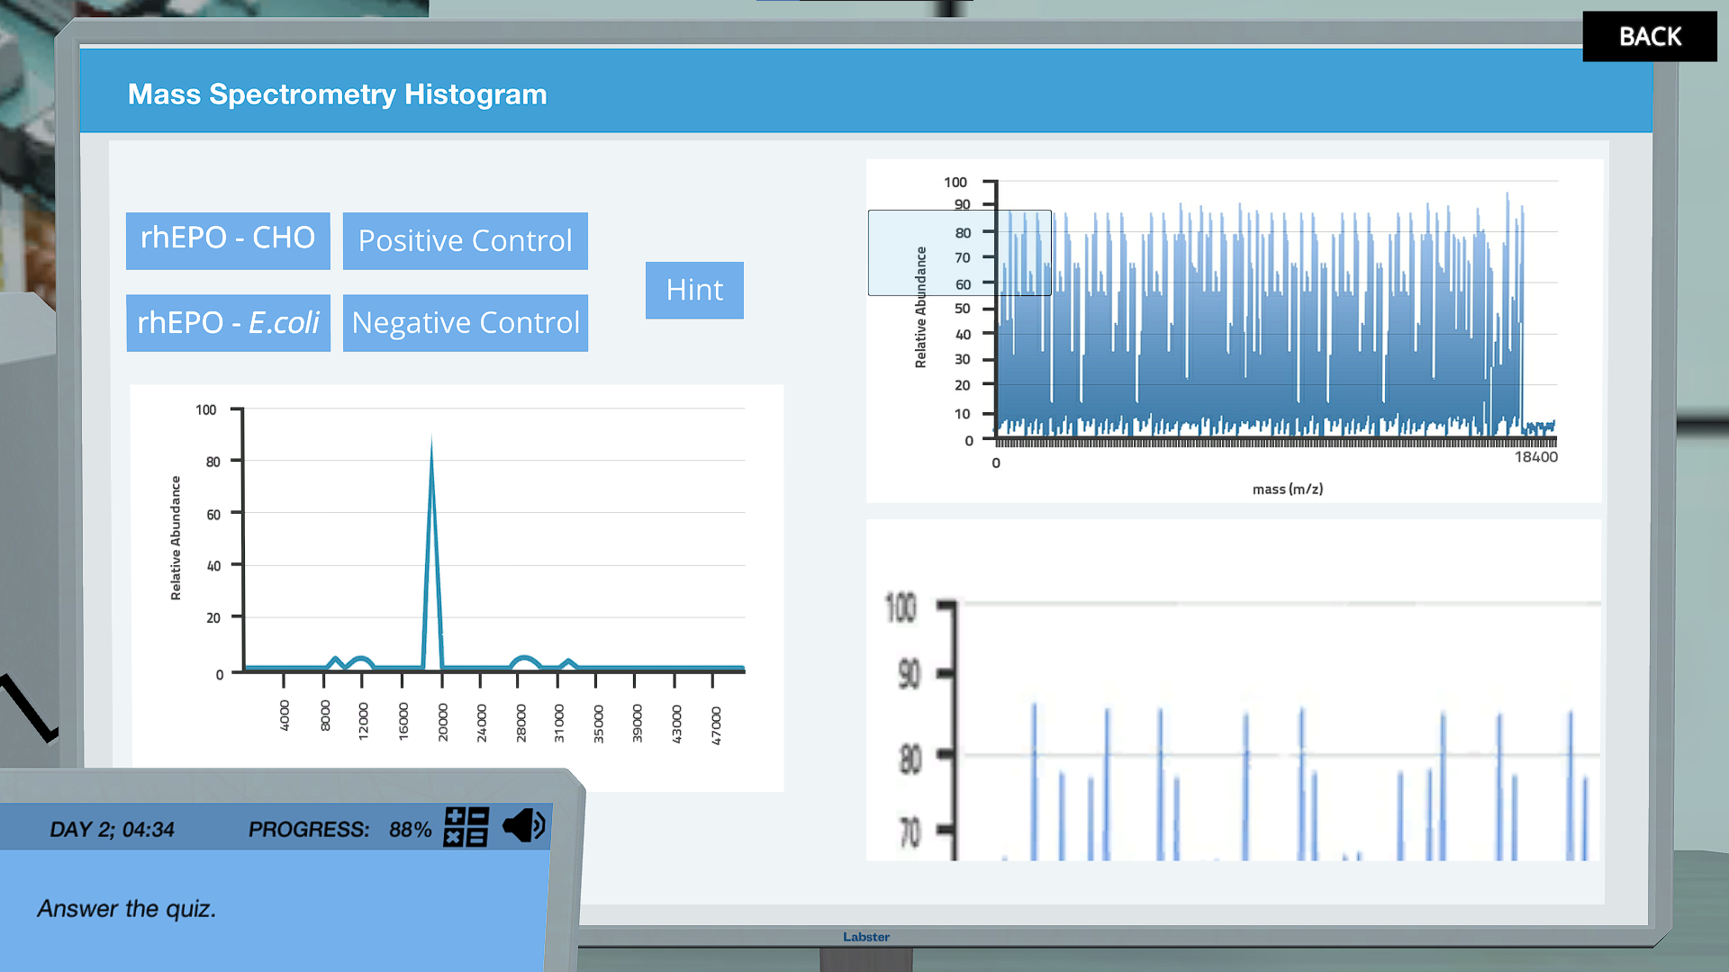This screenshot has height=972, width=1729.
Task: Click the PROGRESS 88% indicator
Action: click(339, 830)
